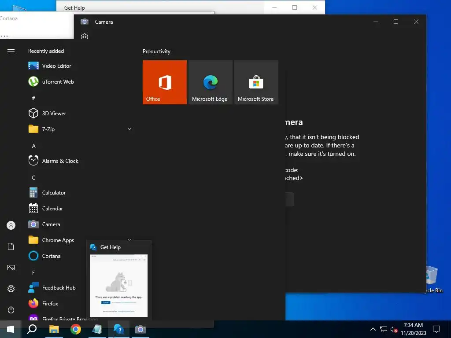Minimize the Get Help window
Image resolution: width=451 pixels, height=338 pixels.
[274, 7]
